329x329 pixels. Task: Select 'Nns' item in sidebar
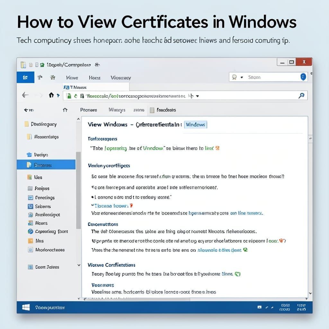click(x=36, y=241)
